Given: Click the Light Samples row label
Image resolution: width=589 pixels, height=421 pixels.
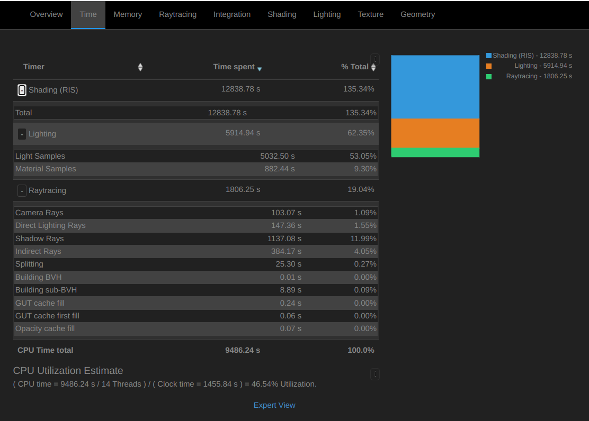Looking at the screenshot, I should coord(40,156).
